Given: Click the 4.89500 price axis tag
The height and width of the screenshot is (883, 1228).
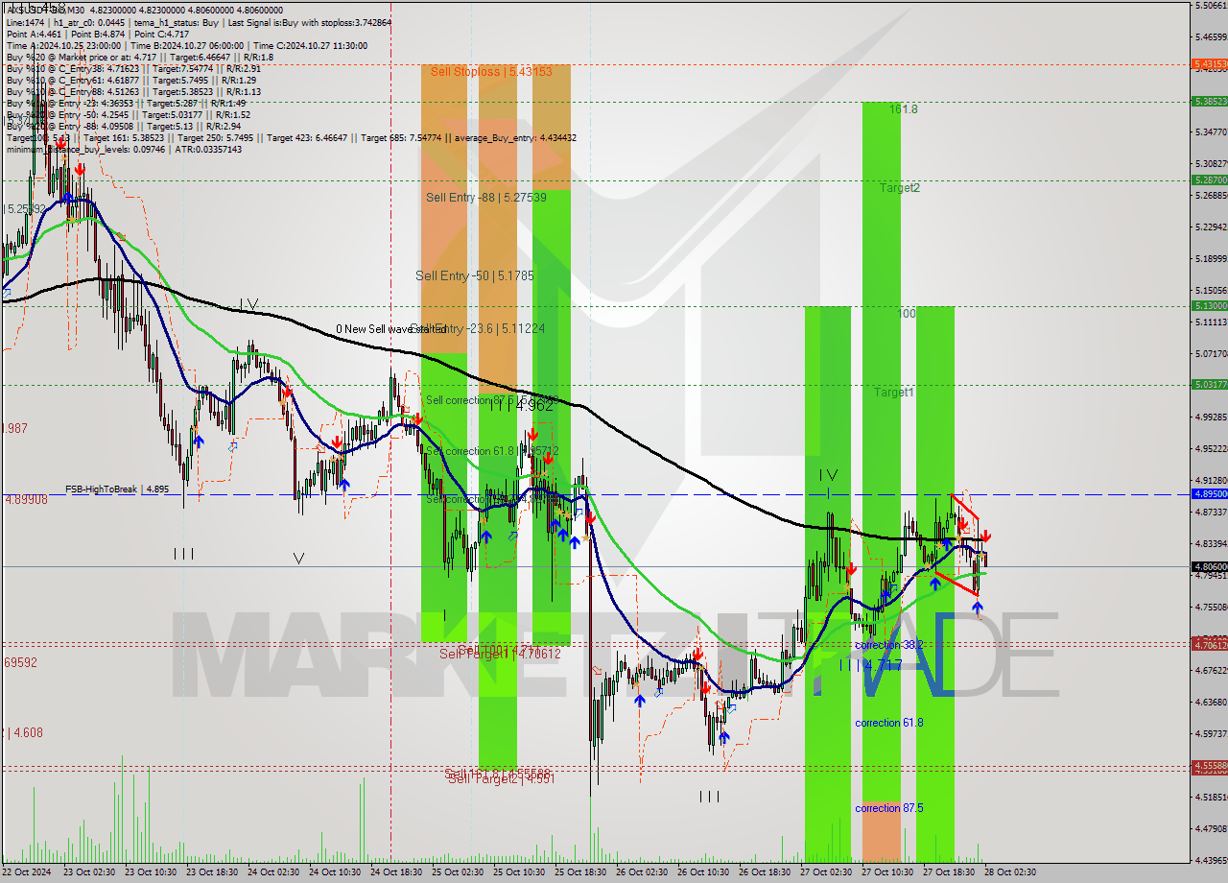Looking at the screenshot, I should click(x=1209, y=493).
